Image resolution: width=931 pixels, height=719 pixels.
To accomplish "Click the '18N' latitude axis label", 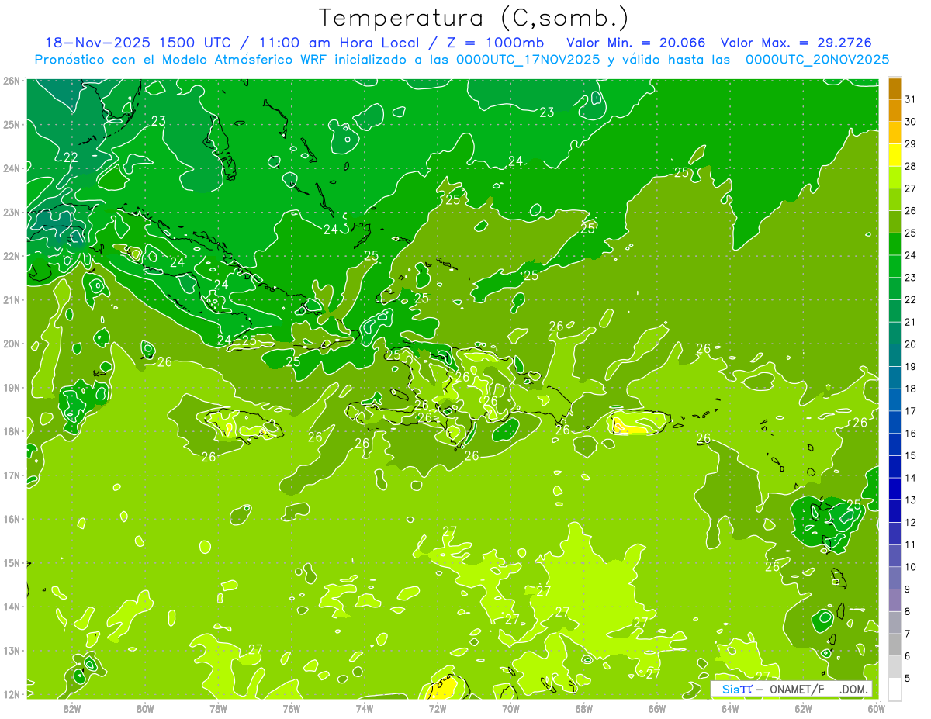I will point(11,431).
